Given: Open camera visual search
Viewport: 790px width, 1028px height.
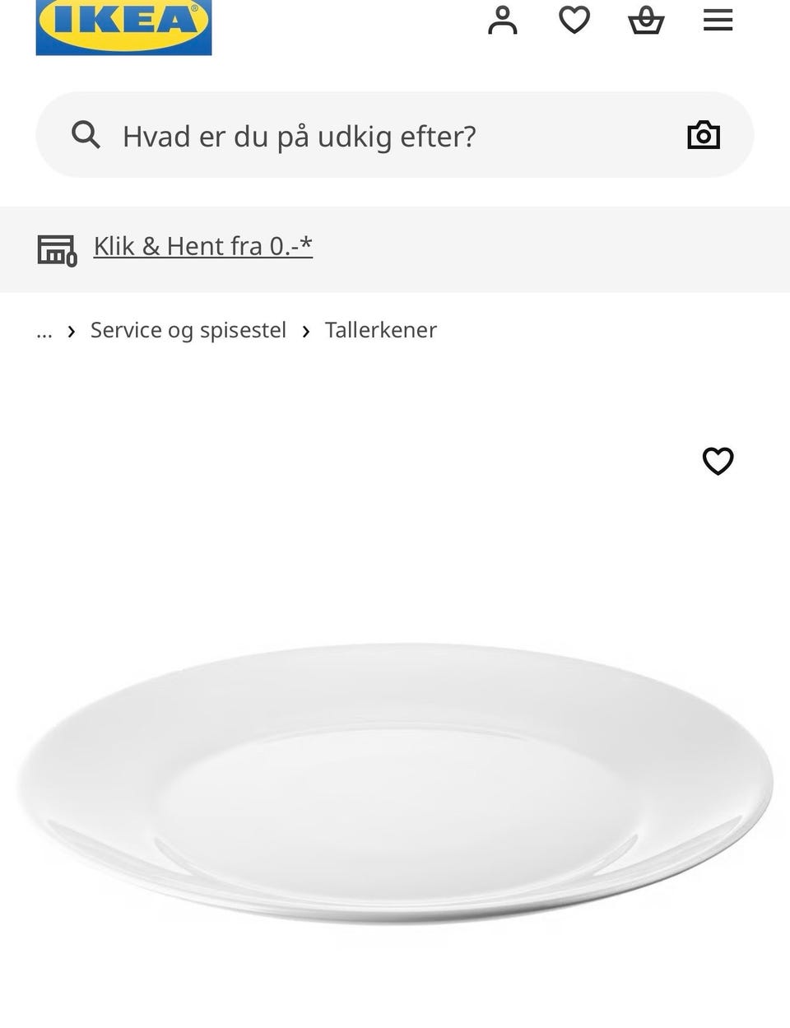Looking at the screenshot, I should tap(704, 135).
